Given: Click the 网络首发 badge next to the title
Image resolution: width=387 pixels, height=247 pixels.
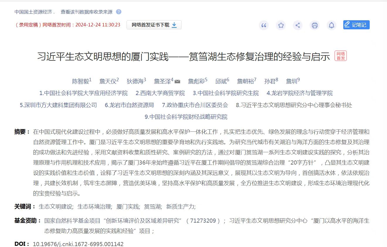Looking at the screenshot, I should 341,56.
